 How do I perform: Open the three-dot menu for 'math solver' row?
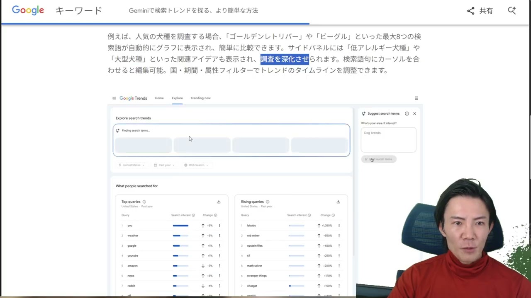coord(339,266)
